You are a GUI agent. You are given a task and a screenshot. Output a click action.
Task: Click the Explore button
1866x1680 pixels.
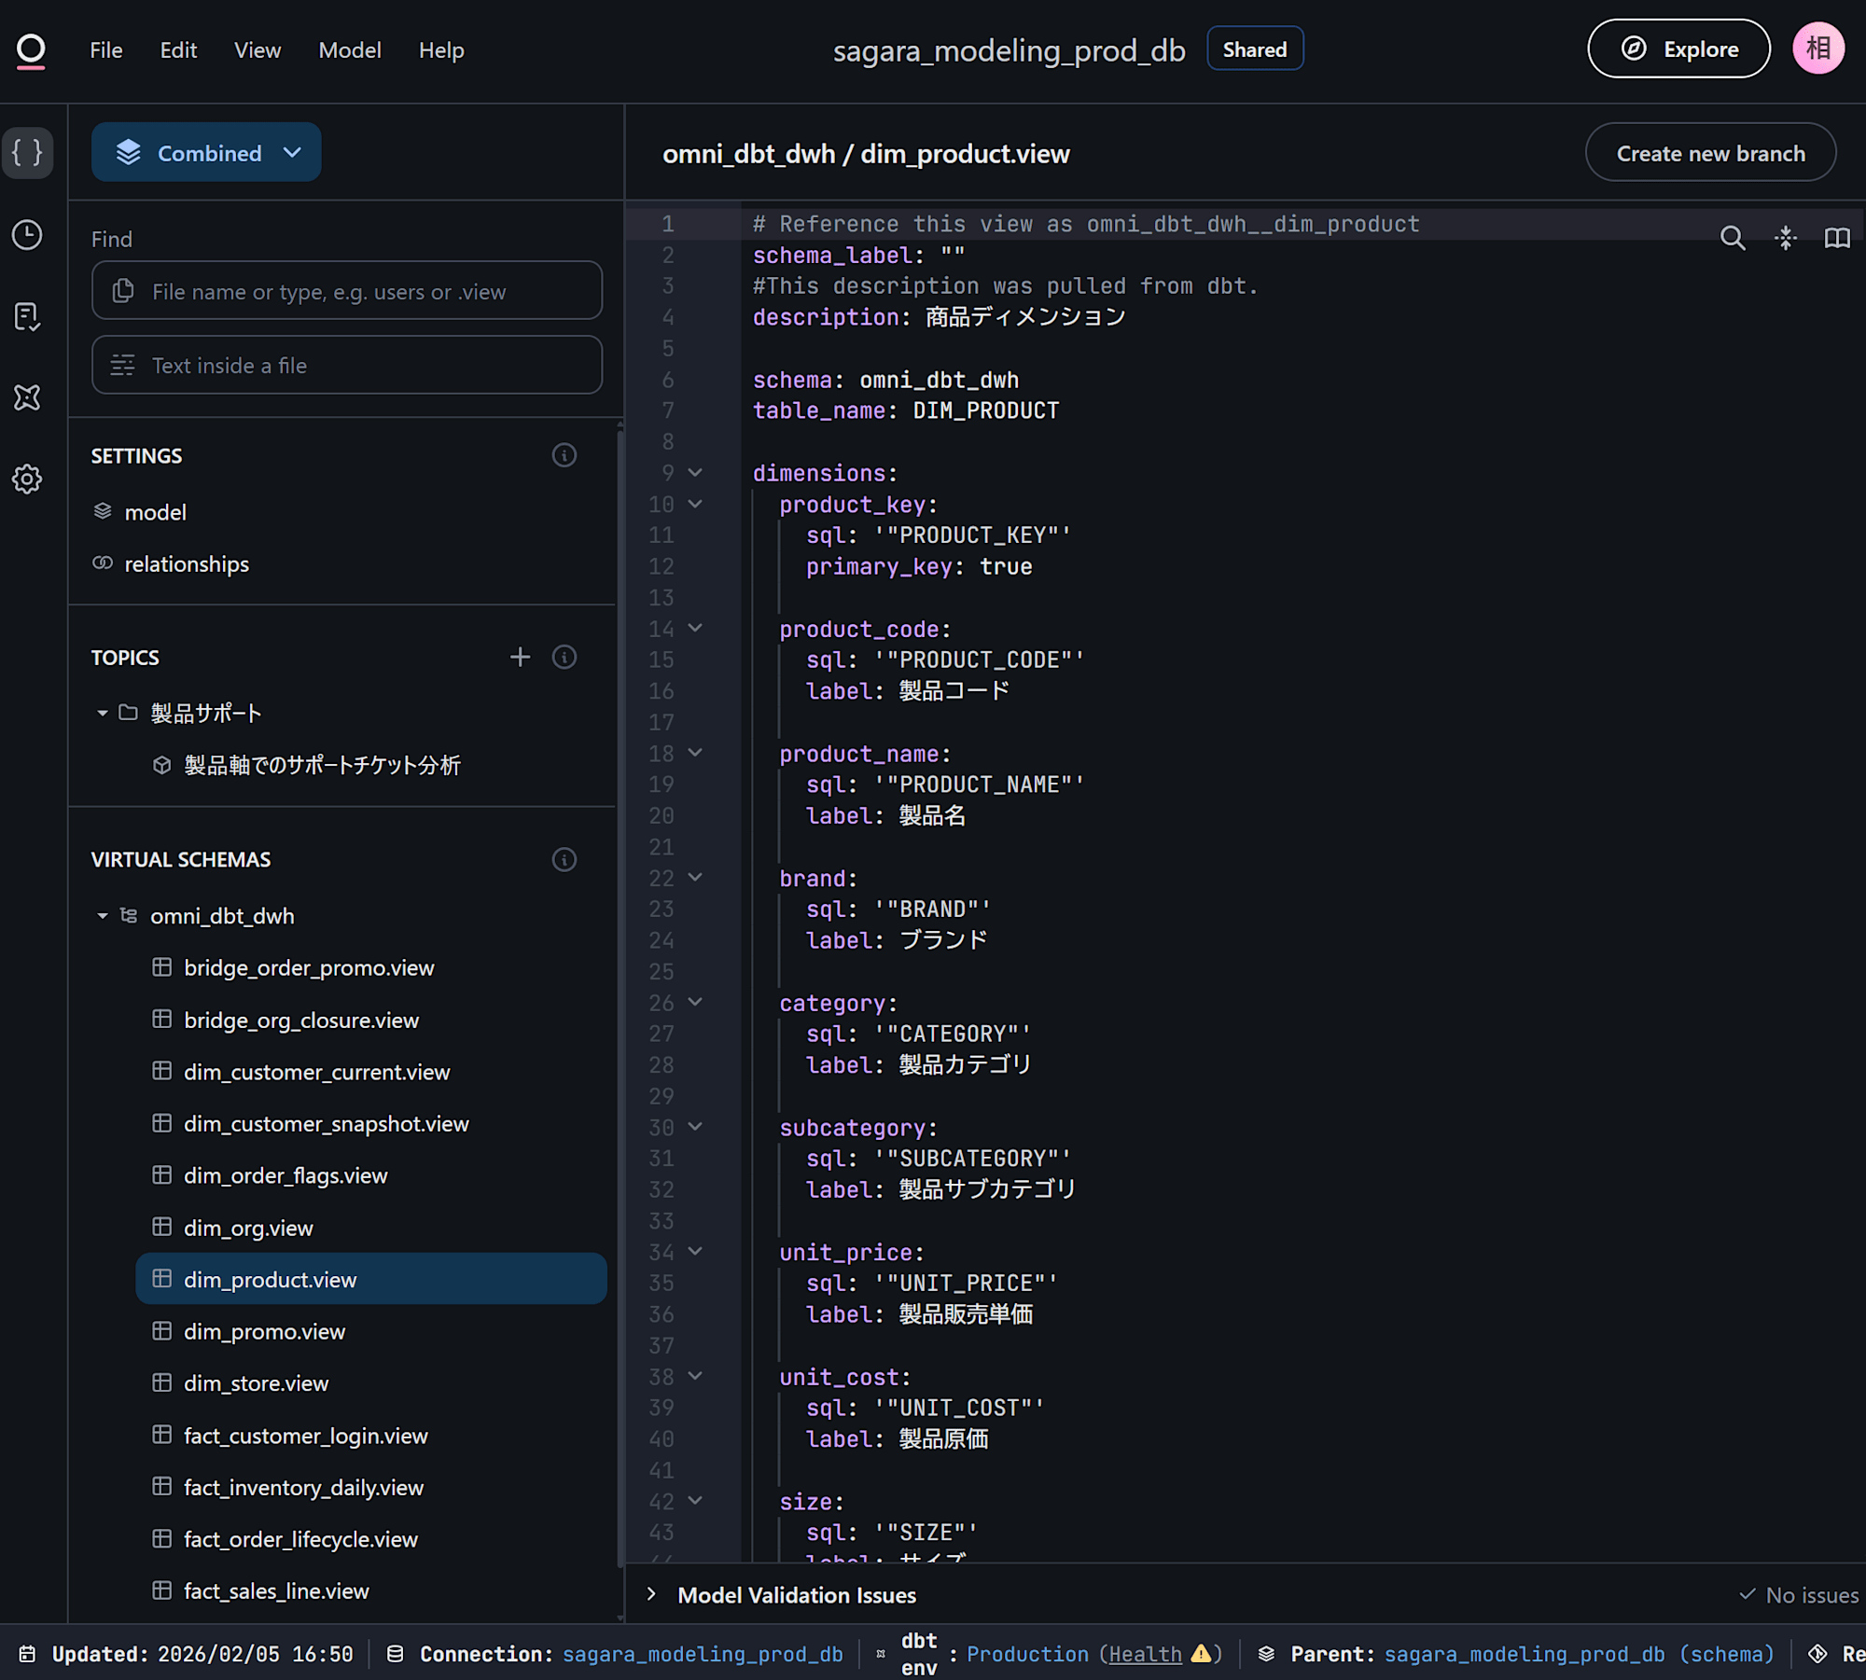pyautogui.click(x=1678, y=49)
